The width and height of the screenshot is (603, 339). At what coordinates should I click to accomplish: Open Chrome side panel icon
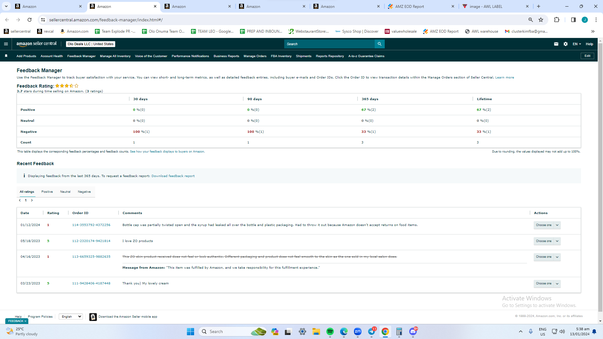pyautogui.click(x=573, y=20)
